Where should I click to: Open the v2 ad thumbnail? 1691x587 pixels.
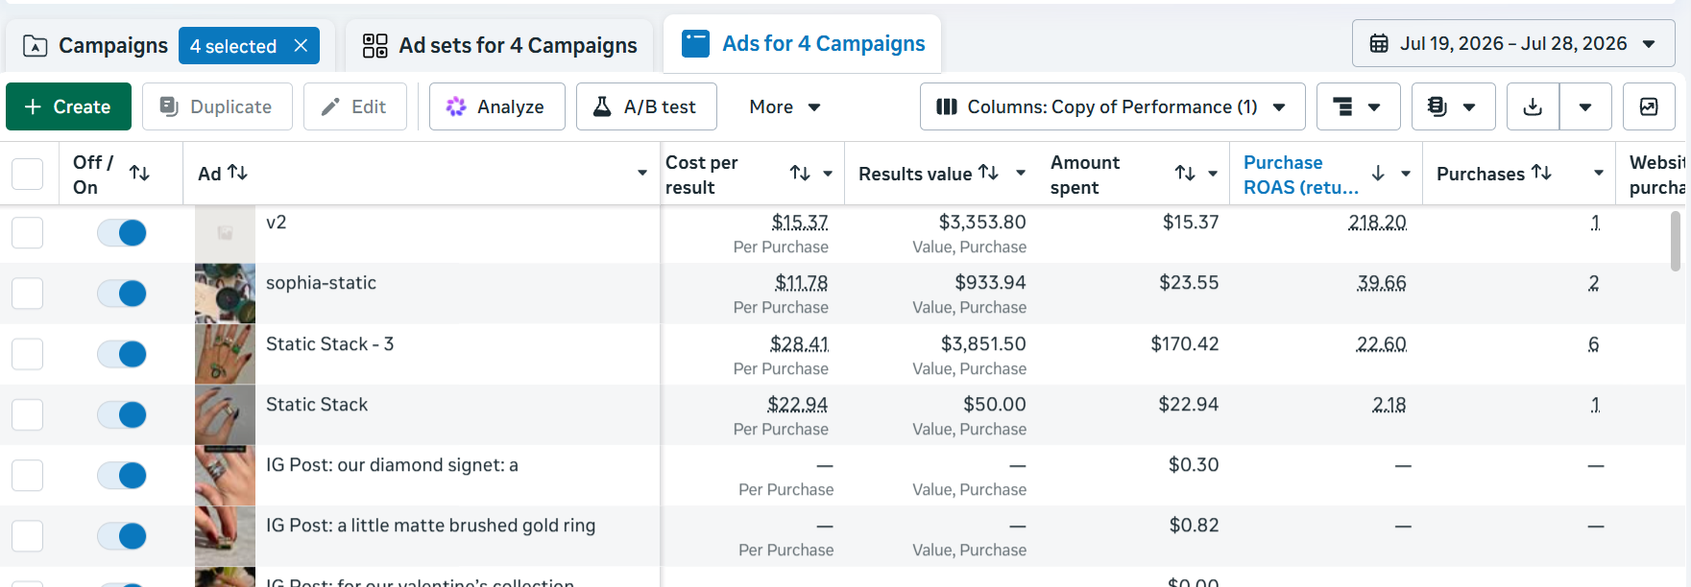point(225,233)
